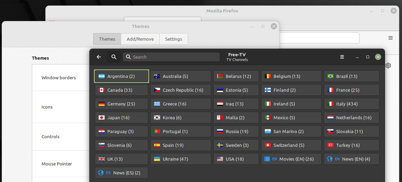Open France (25) channel group
The height and width of the screenshot is (182, 402).
point(351,90)
